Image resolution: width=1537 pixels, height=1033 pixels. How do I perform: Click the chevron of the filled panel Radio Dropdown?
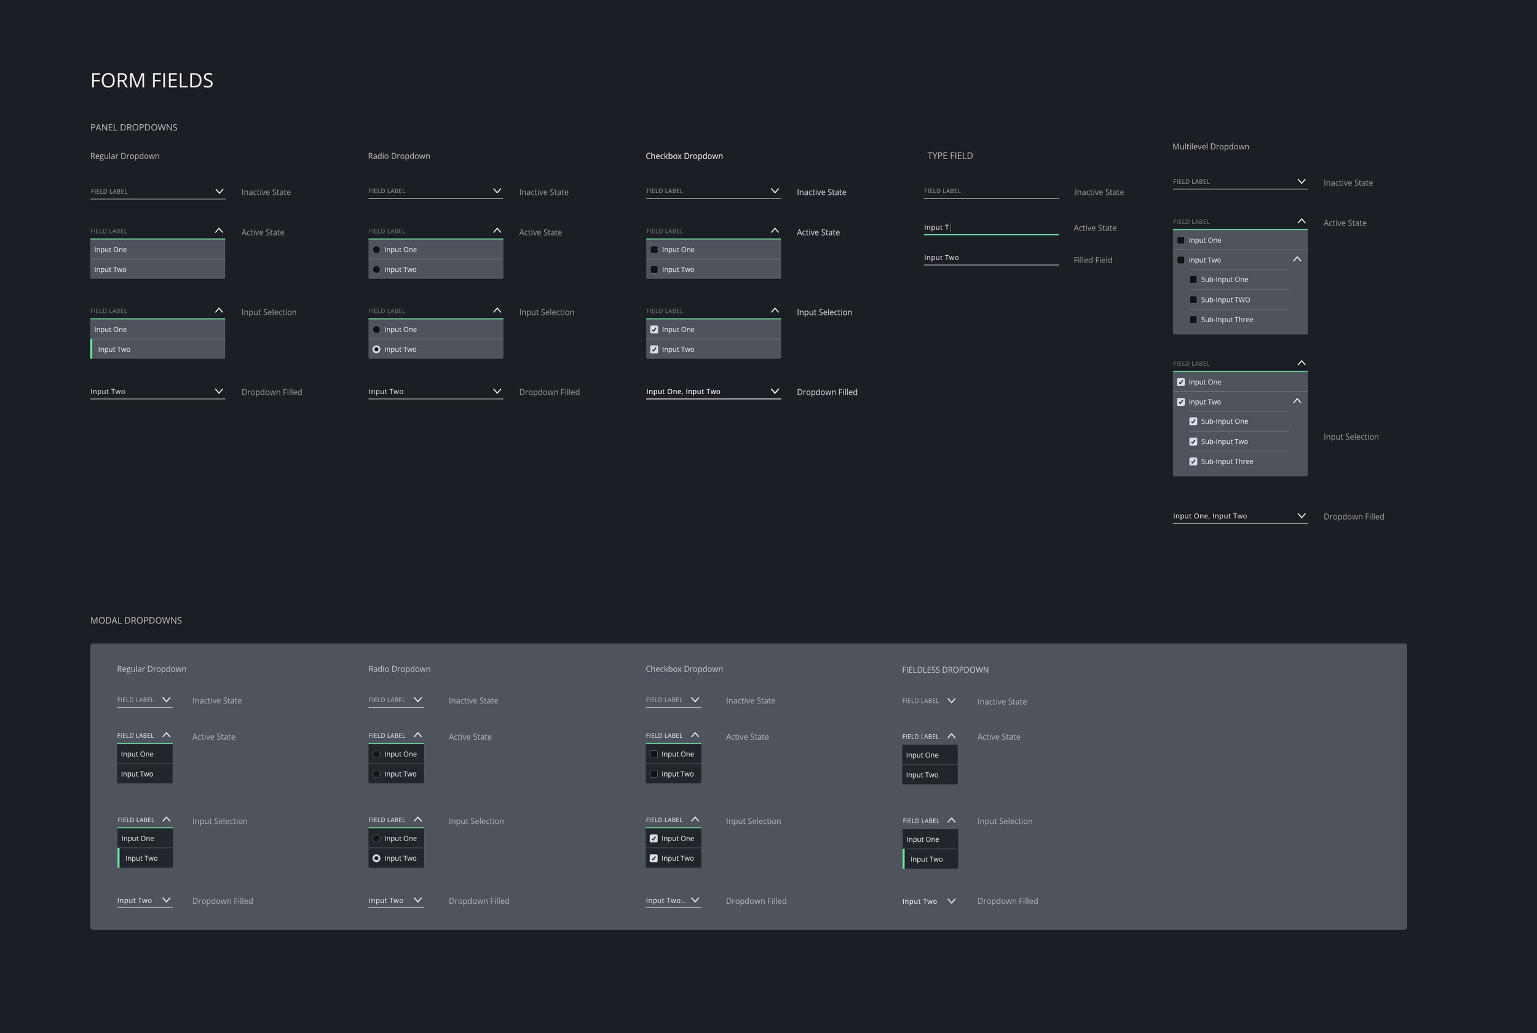tap(497, 391)
